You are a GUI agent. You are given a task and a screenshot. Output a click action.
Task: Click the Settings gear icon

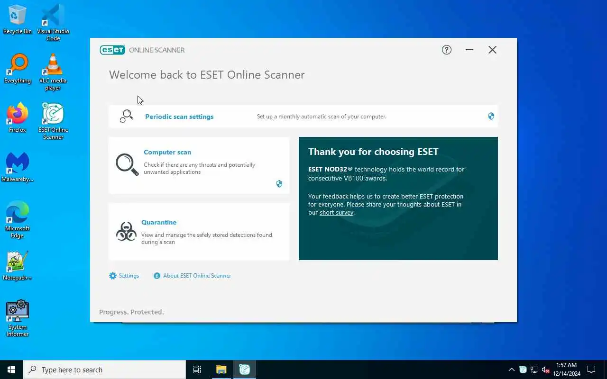point(113,276)
